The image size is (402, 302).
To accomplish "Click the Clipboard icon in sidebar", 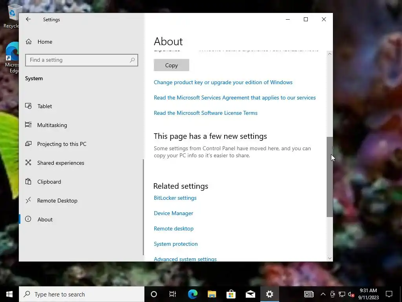I will 28,182.
